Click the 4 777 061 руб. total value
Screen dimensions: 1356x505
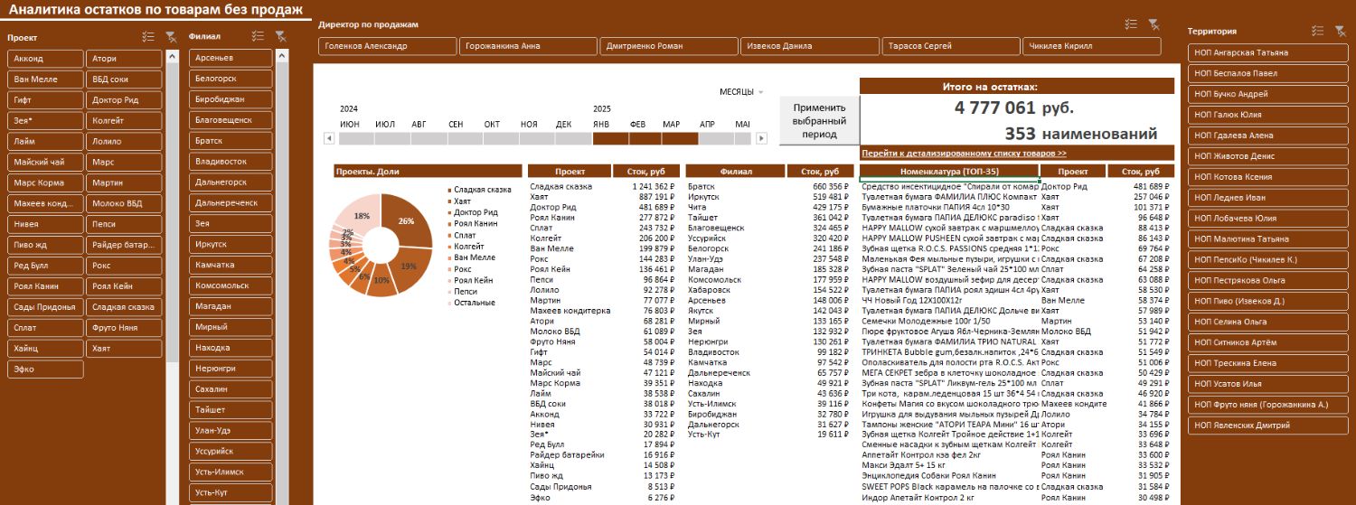(x=1014, y=108)
